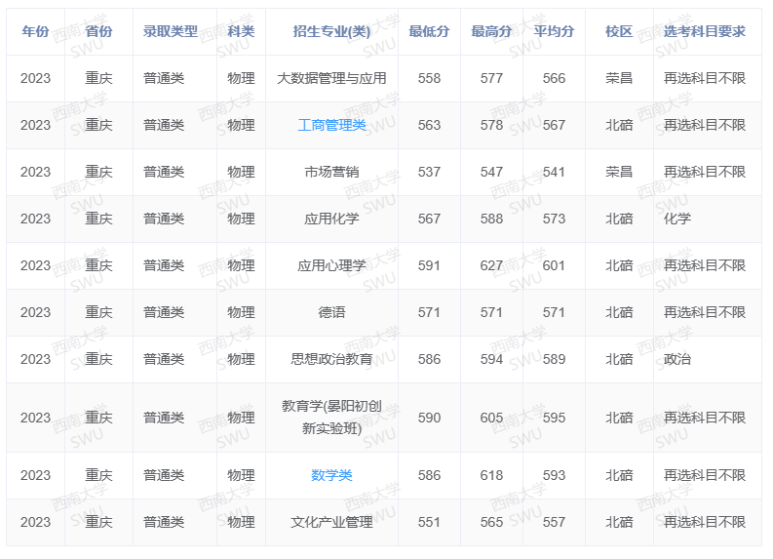This screenshot has width=773, height=559.
Task: Click the 科类 column header
Action: [241, 31]
